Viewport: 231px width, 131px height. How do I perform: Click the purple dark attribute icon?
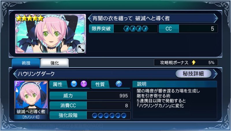pos(84,84)
